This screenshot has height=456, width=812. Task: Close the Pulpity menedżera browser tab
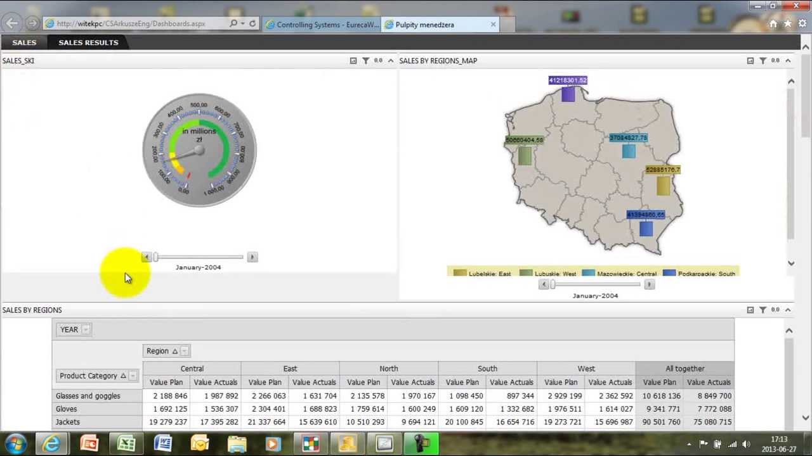pyautogui.click(x=493, y=25)
